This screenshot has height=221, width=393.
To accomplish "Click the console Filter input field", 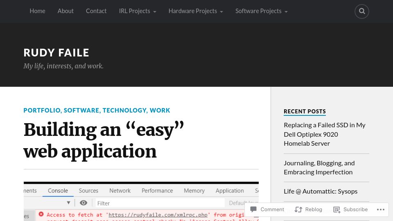I will (160, 203).
